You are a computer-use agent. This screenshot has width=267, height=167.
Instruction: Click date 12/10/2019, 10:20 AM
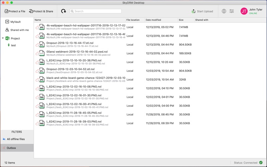tap(160, 62)
